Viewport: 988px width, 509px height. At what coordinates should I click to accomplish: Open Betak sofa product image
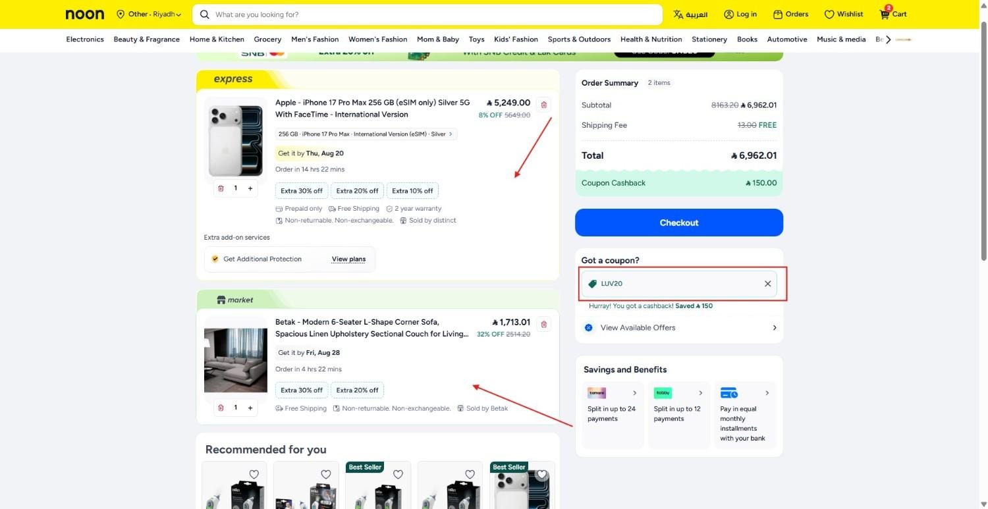coord(235,360)
